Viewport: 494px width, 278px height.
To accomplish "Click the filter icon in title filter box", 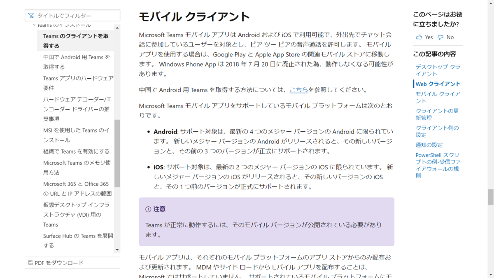I will 31,16.
